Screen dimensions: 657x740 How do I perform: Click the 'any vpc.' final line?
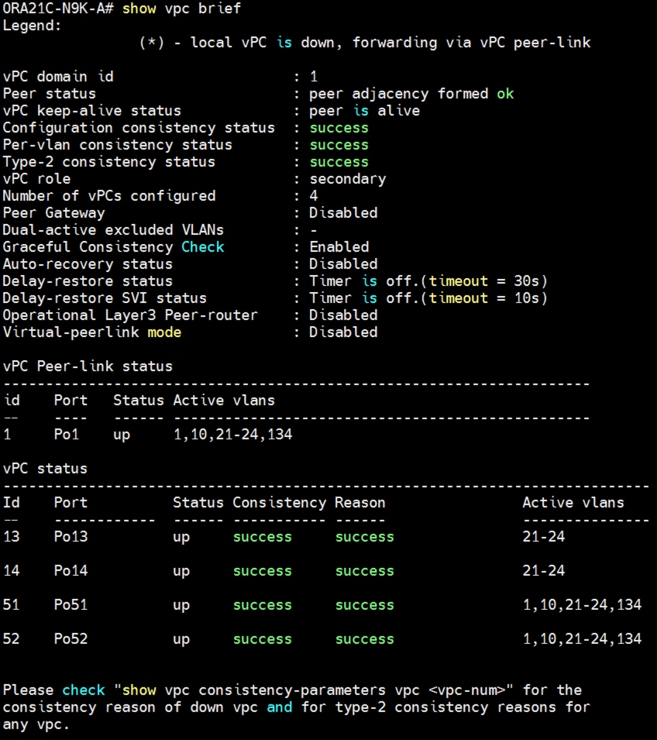(x=36, y=725)
